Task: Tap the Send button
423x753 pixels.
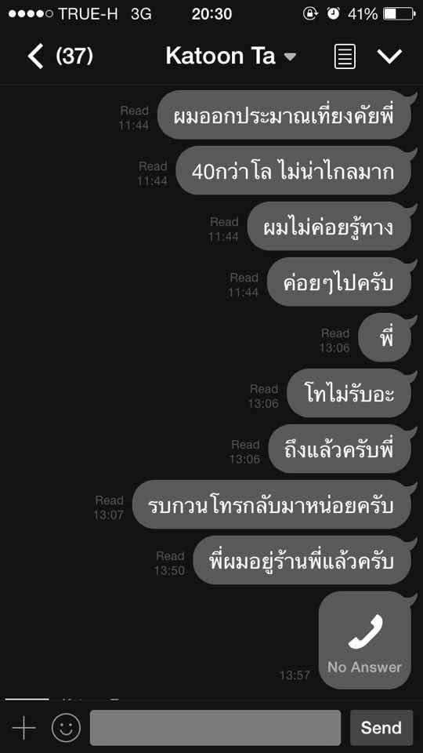Action: [x=381, y=728]
